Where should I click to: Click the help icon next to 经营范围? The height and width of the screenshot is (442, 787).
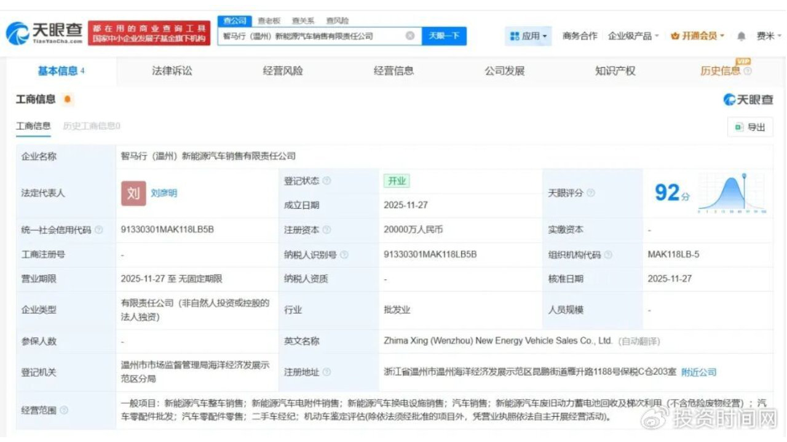click(x=64, y=410)
